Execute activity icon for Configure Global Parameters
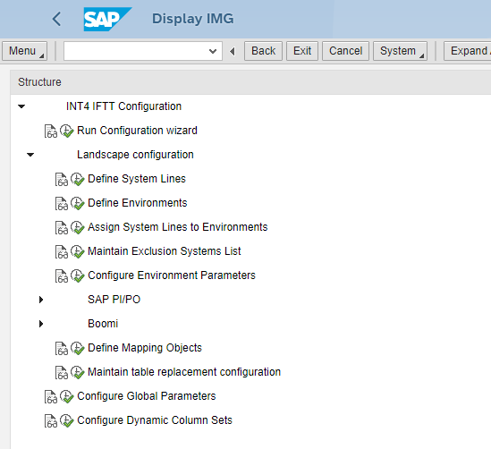Image resolution: width=491 pixels, height=449 pixels. (67, 396)
